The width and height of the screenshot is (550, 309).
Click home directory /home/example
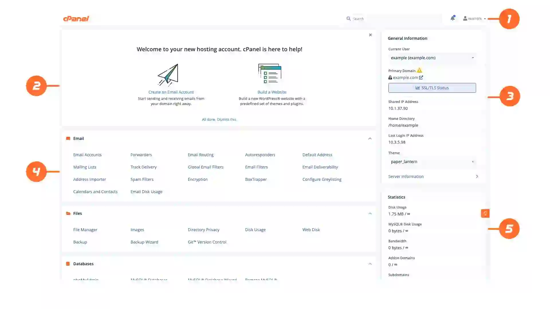403,125
